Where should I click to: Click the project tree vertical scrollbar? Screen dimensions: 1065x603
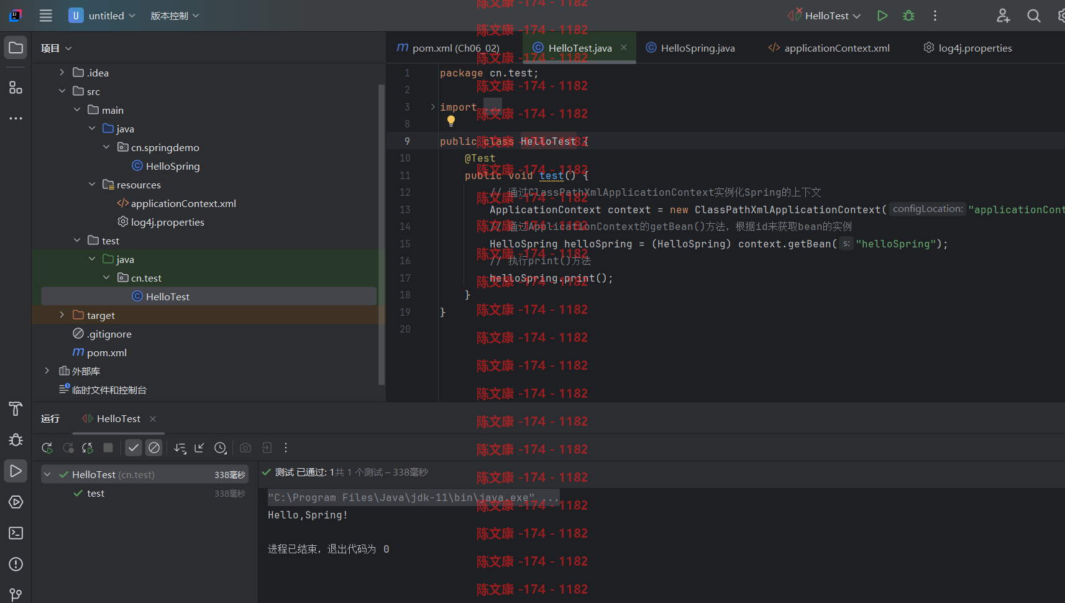[x=382, y=234]
